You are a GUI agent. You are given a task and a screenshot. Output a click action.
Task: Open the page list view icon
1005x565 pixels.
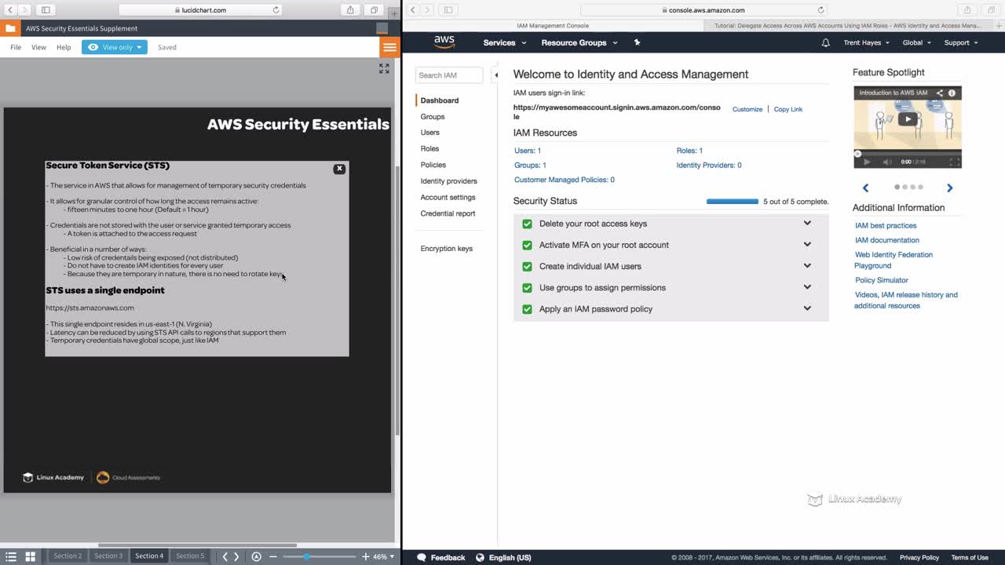click(11, 556)
